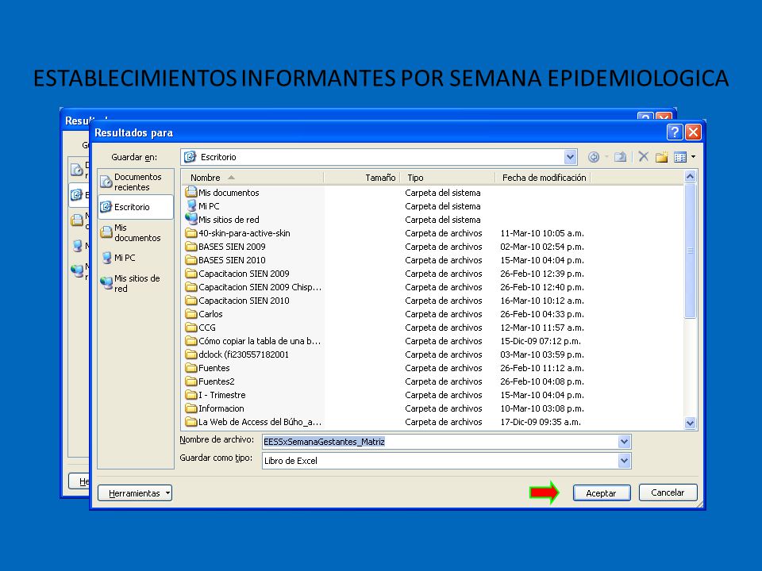Image resolution: width=762 pixels, height=571 pixels.
Task: Sort by the Tamaño column header
Action: tap(362, 178)
